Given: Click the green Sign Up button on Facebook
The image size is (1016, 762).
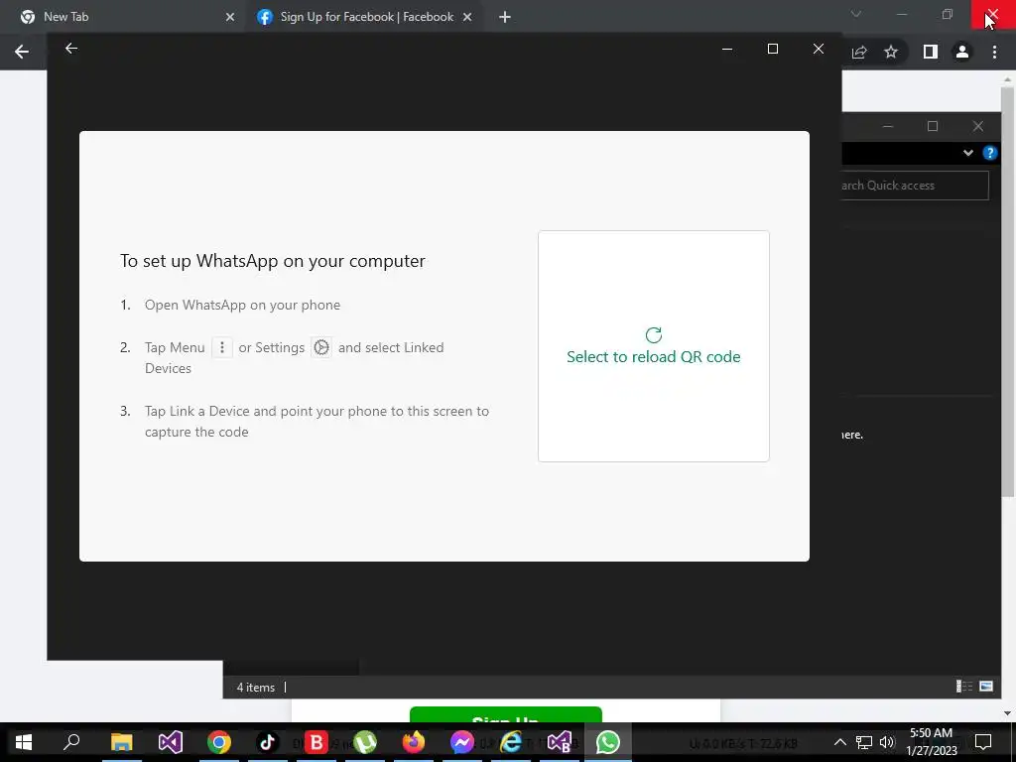Looking at the screenshot, I should [x=505, y=714].
